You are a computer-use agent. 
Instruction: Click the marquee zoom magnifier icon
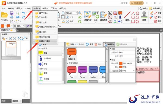80,13
